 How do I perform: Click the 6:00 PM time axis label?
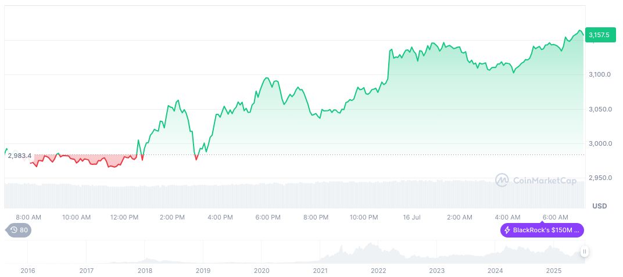pos(268,217)
